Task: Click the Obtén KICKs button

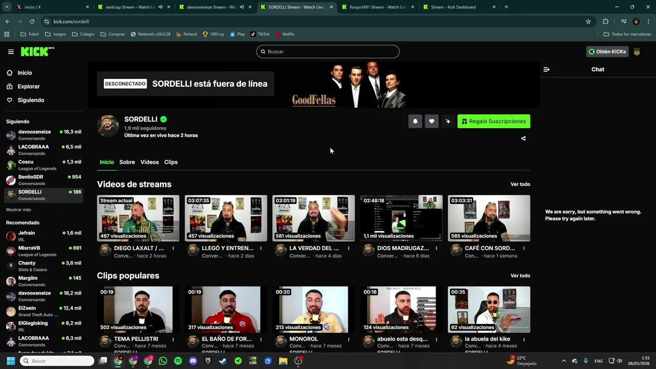Action: point(607,52)
